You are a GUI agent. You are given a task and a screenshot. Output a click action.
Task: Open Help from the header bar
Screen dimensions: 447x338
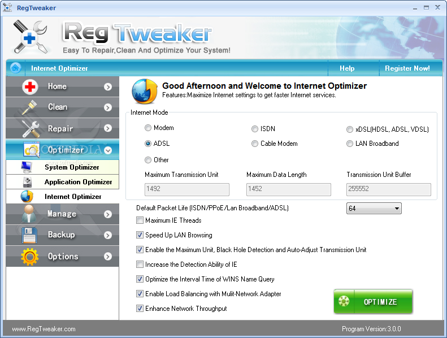coord(347,68)
